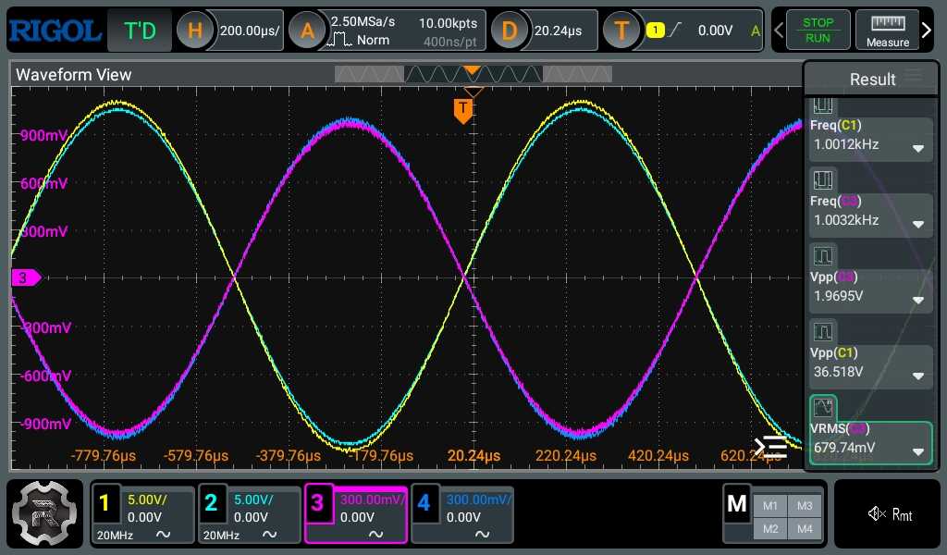Select the M4 math tab

coord(805,528)
